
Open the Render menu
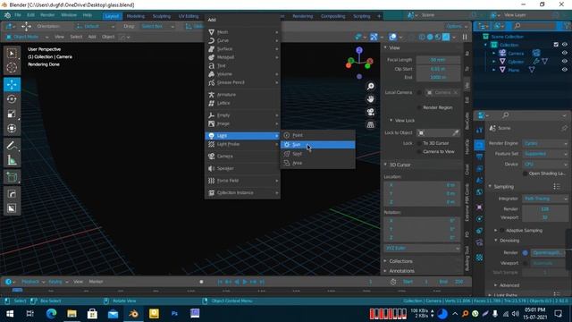point(47,15)
